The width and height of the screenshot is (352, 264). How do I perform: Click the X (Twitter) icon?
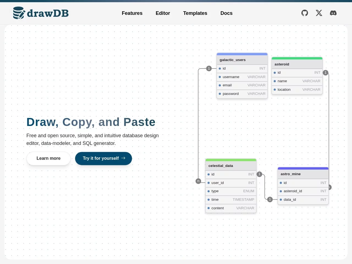(319, 13)
